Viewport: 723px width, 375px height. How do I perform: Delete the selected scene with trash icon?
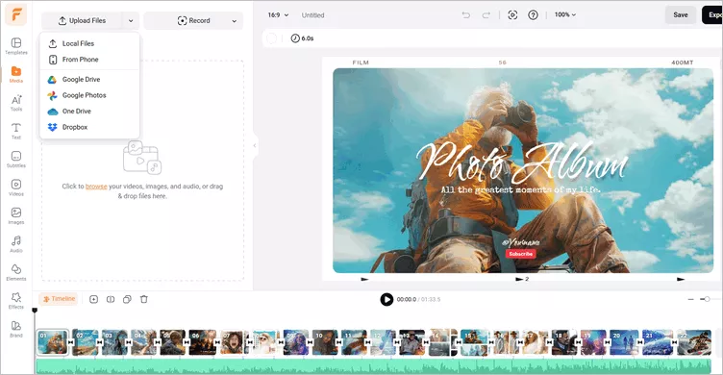coord(144,299)
